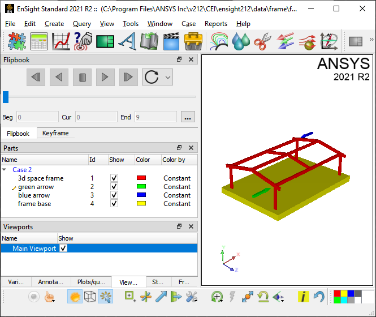Viewport: 376px width, 317px height.
Task: Switch to the Plots/qu... tab
Action: [91, 282]
